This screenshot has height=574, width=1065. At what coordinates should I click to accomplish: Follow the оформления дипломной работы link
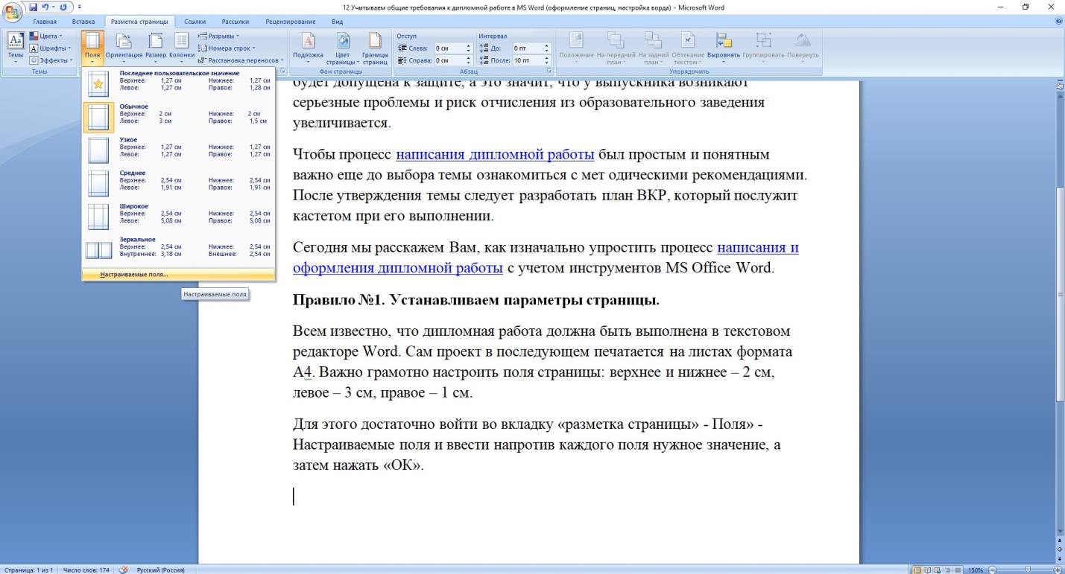397,268
